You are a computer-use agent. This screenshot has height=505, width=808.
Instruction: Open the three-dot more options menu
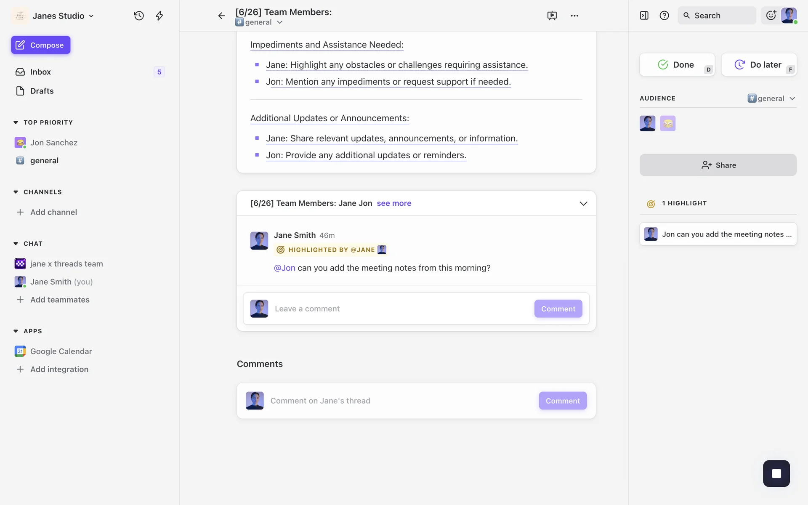click(x=574, y=16)
